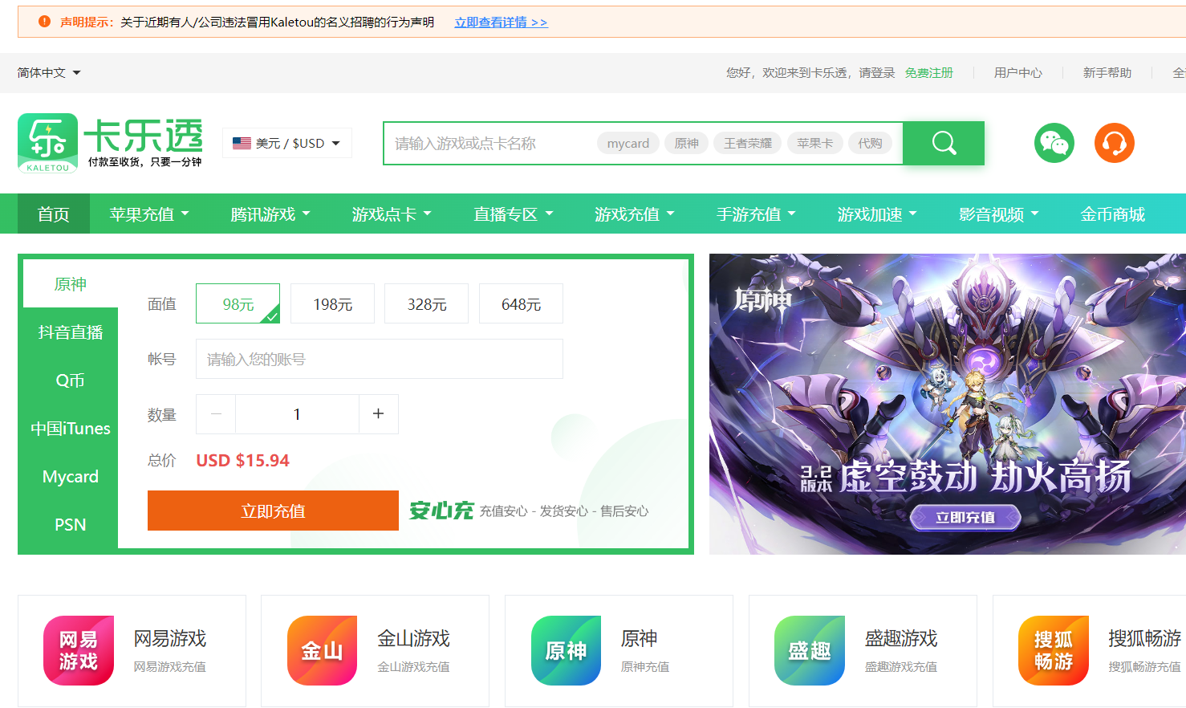Open the Kingsoft (金山) games icon
1186x708 pixels.
click(323, 650)
